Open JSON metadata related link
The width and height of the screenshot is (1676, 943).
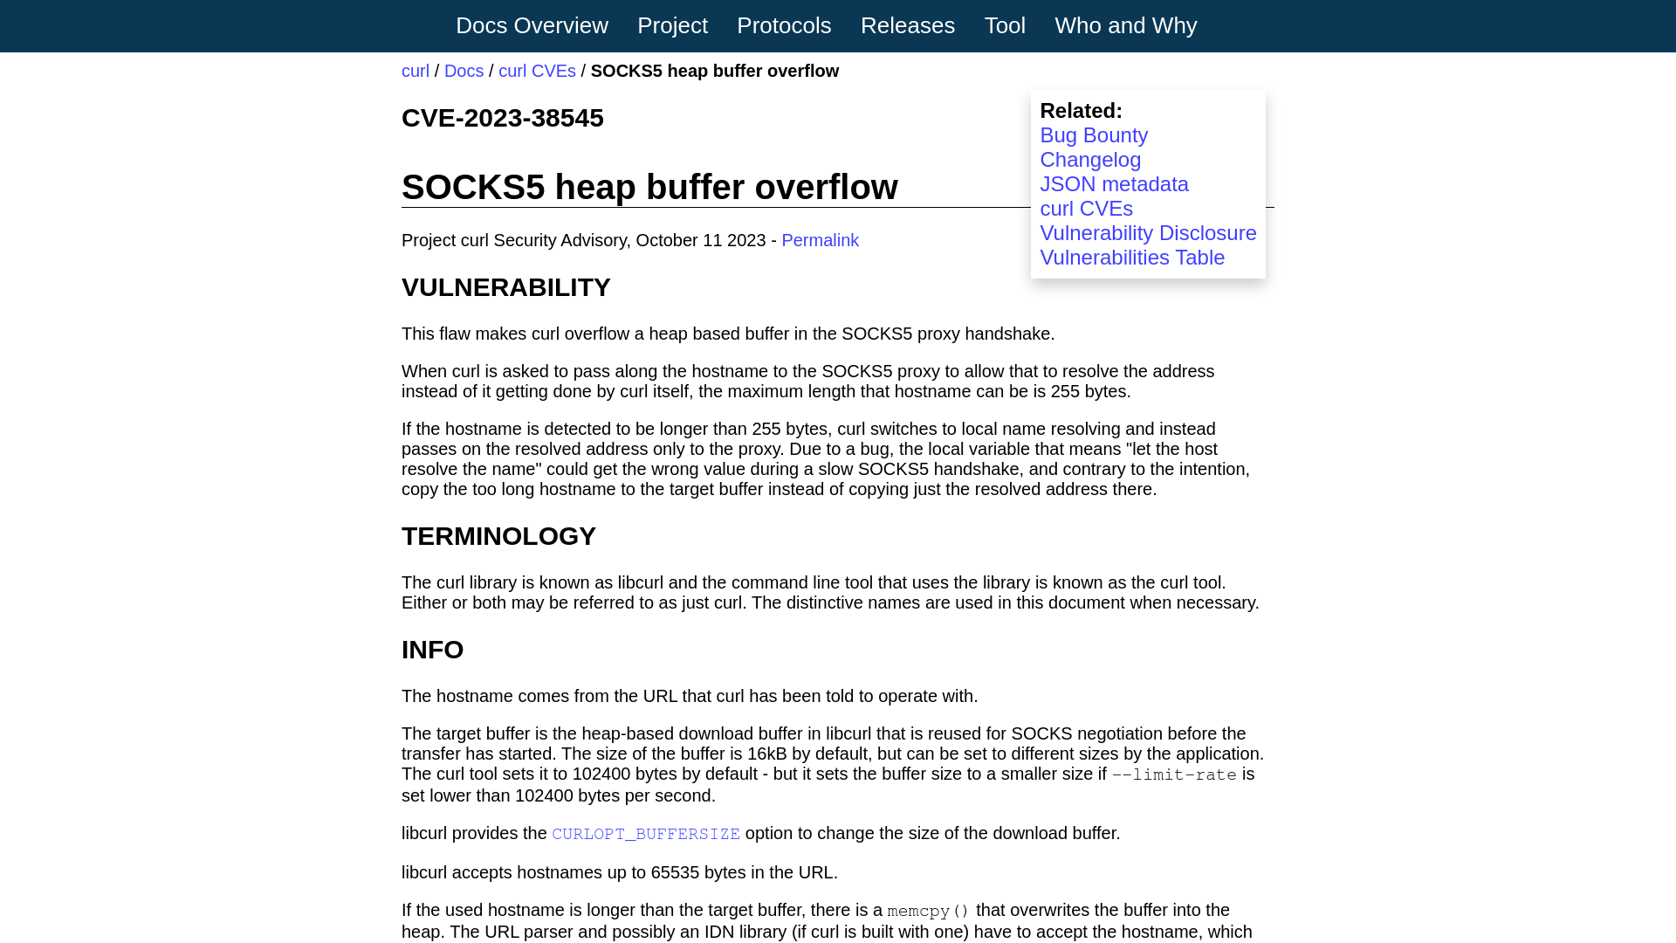1114,184
